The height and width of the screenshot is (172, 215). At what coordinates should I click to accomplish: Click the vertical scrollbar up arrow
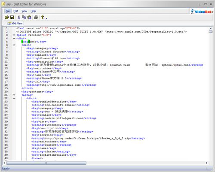(211, 29)
